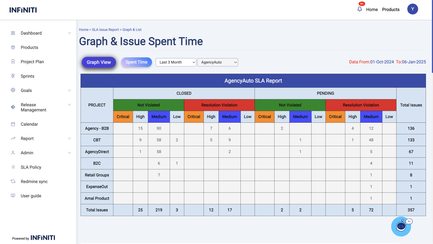Expand the Release Management chevron

pos(69,105)
